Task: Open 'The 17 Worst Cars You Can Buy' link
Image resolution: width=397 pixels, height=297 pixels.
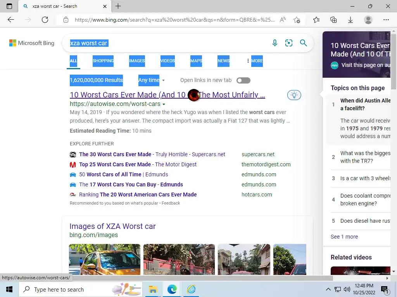Action: tap(131, 184)
